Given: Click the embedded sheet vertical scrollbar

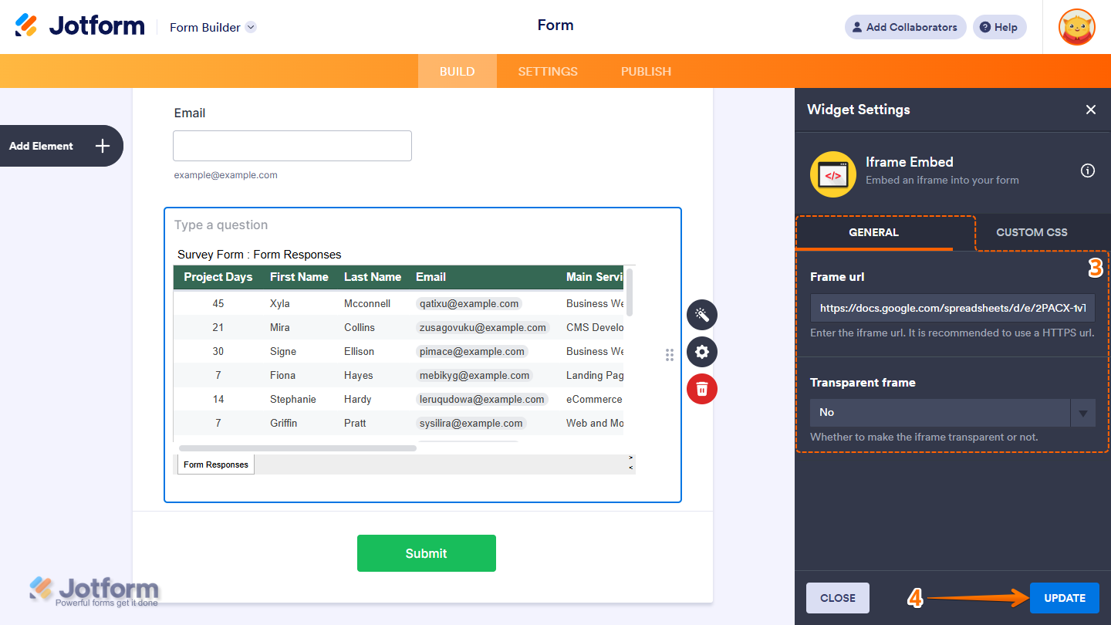Looking at the screenshot, I should point(630,292).
